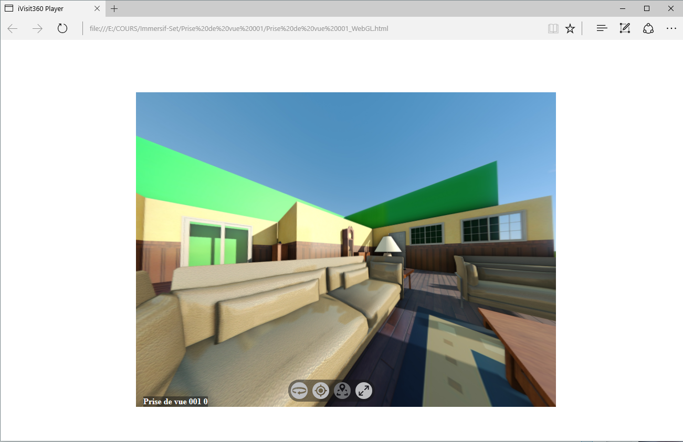Close the iVisit360 Player tab
The image size is (683, 442).
97,8
